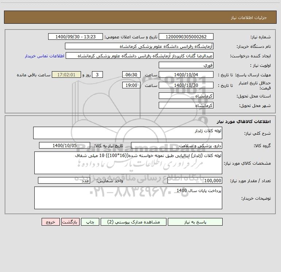Viewport: 281px width, 272px height.
Task: Click the واحد شمارش label
Action: click(110, 181)
